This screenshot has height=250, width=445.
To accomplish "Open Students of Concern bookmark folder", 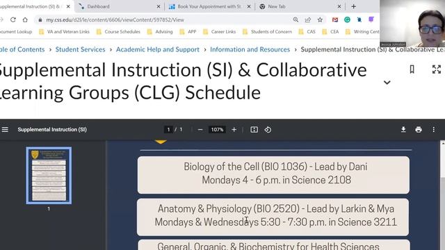I will point(267,32).
